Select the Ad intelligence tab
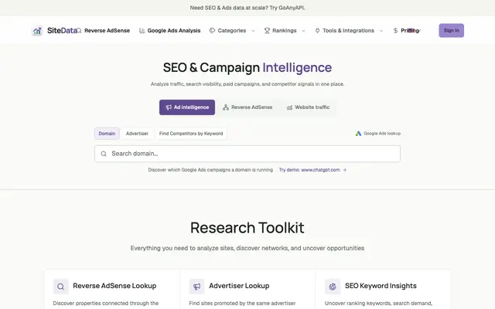The image size is (495, 309). pyautogui.click(x=187, y=107)
